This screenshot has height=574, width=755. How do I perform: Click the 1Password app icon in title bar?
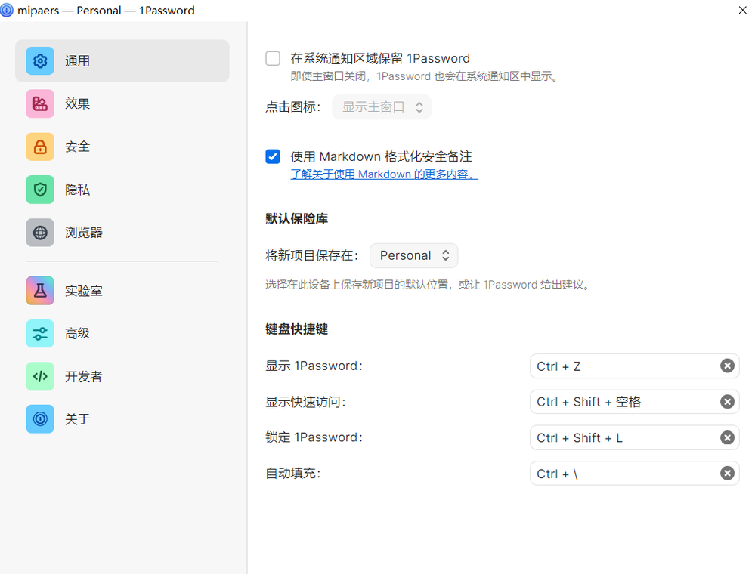(x=7, y=10)
